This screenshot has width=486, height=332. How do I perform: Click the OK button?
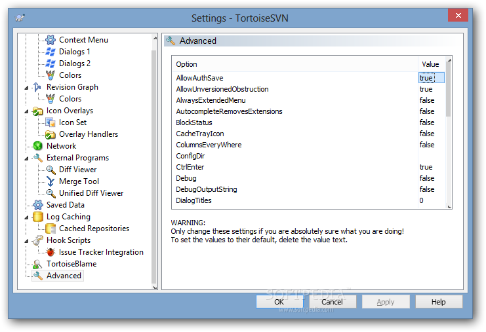(279, 302)
